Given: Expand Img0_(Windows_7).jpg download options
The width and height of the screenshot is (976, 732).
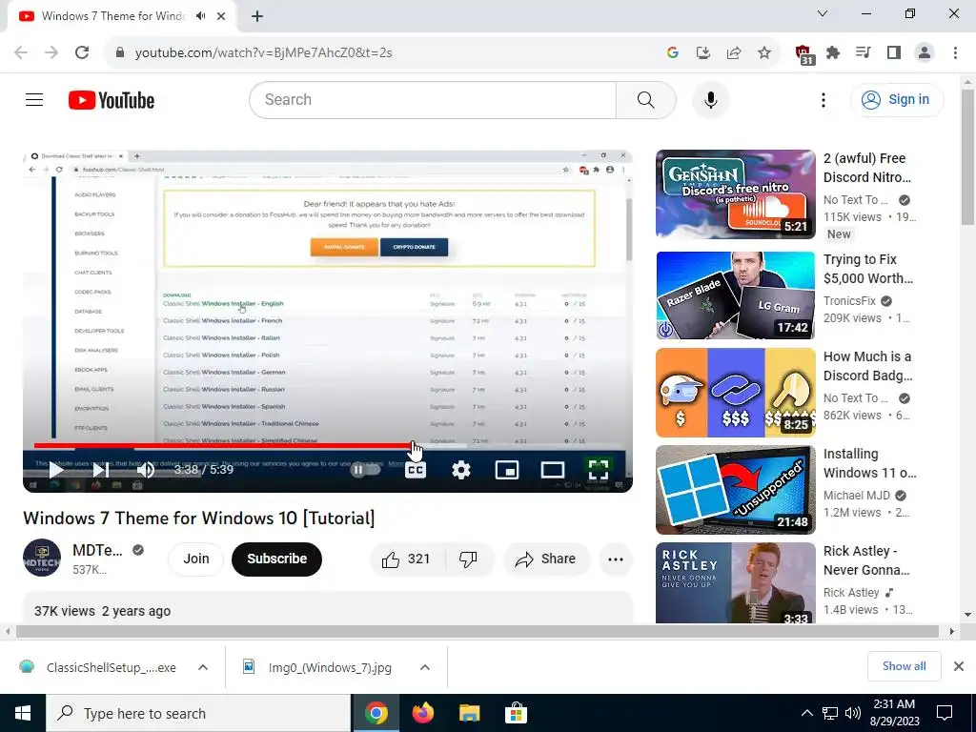Looking at the screenshot, I should coord(425,667).
